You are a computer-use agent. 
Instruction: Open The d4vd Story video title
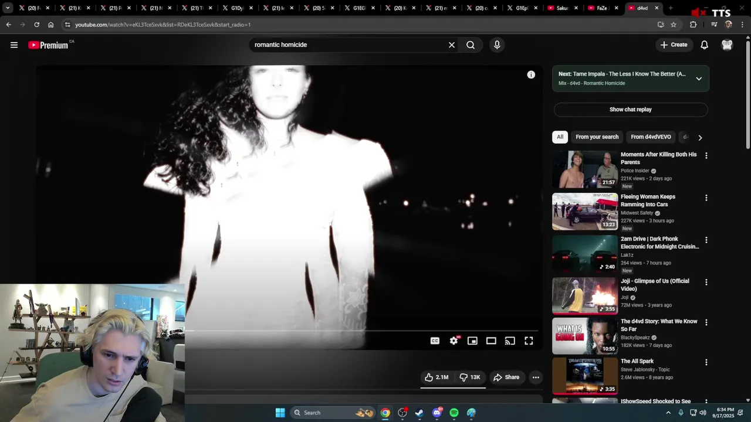pos(659,325)
